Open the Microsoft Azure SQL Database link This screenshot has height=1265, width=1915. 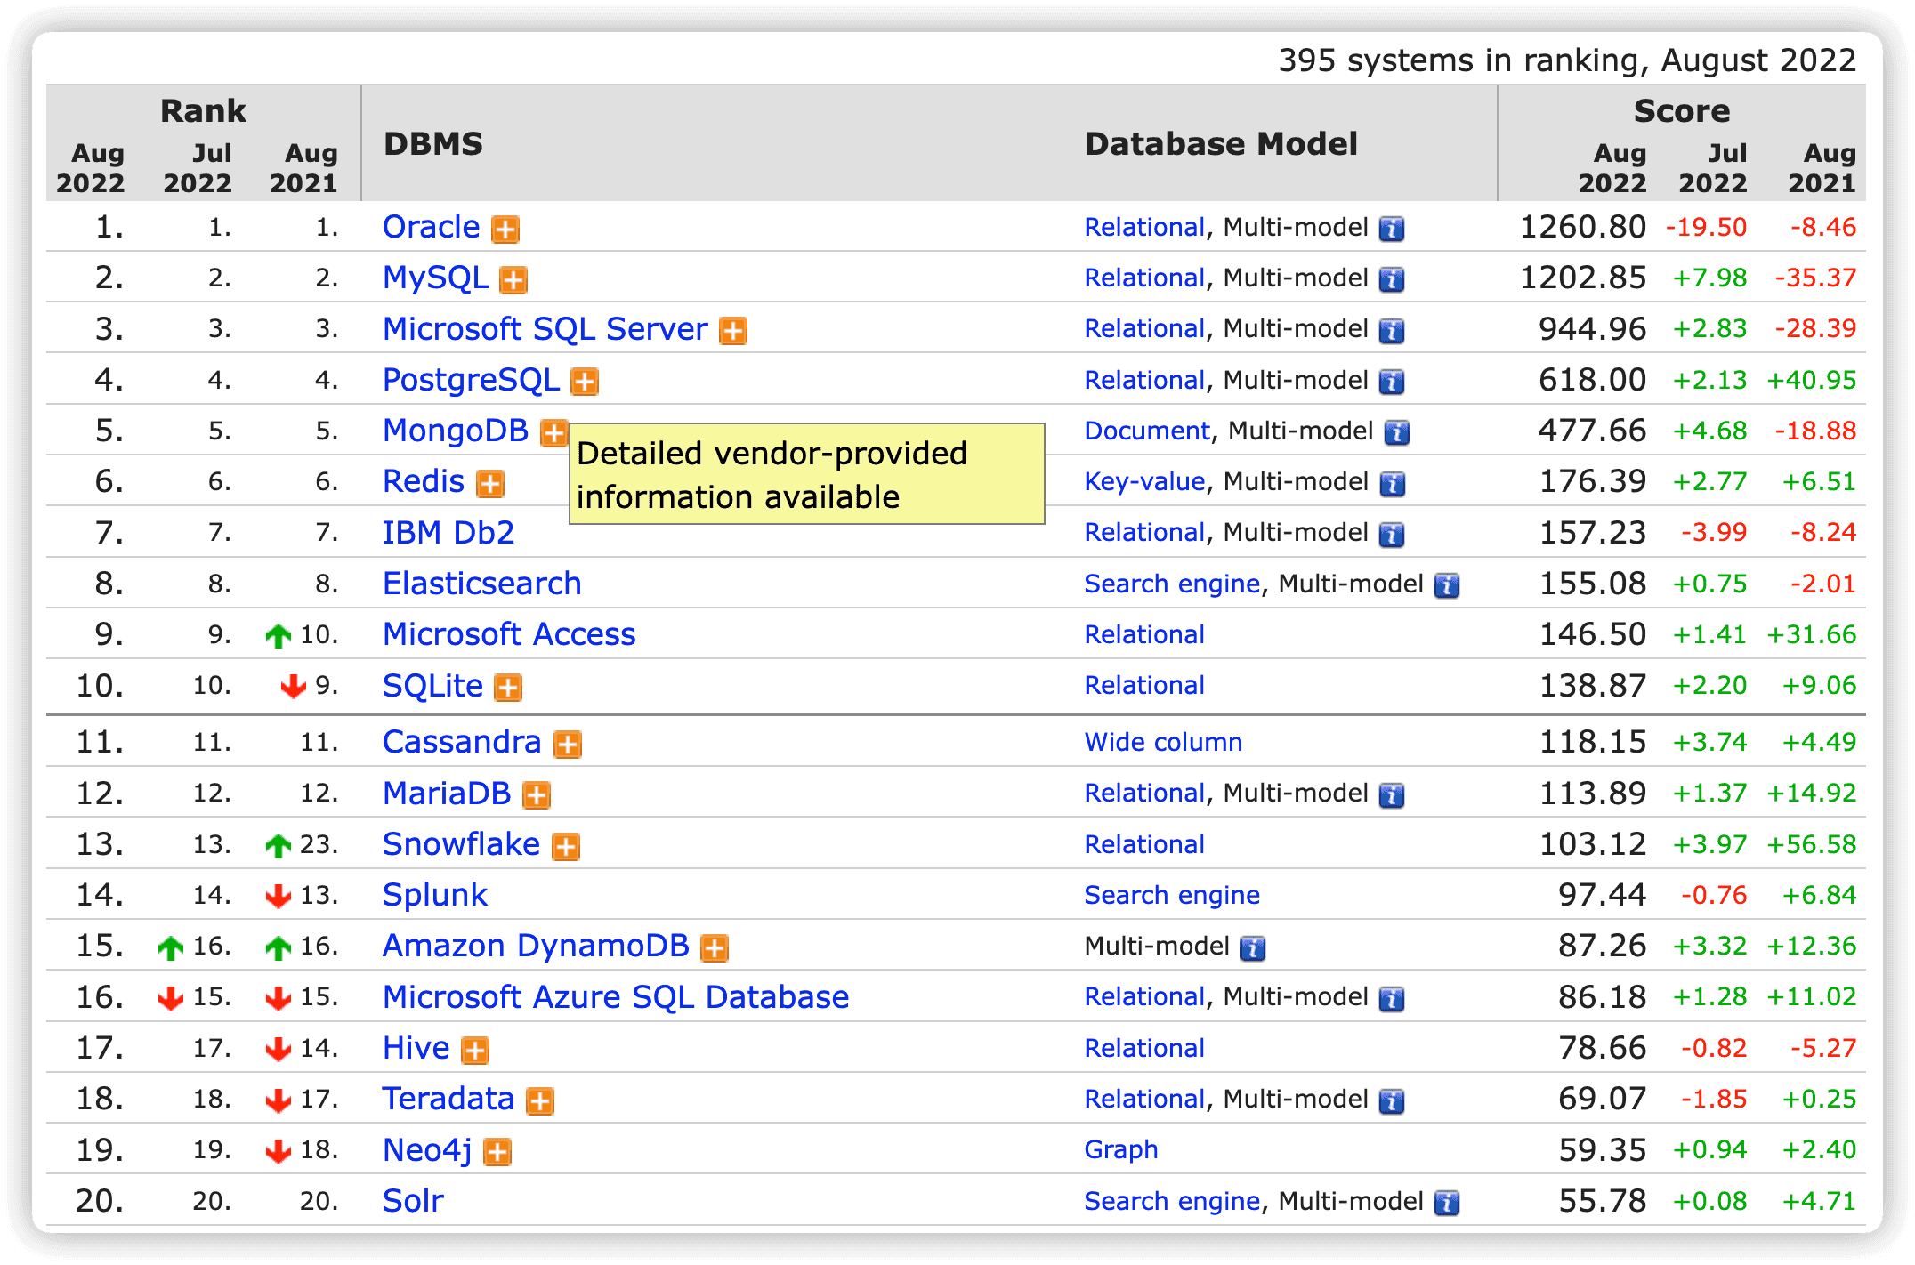click(x=616, y=997)
